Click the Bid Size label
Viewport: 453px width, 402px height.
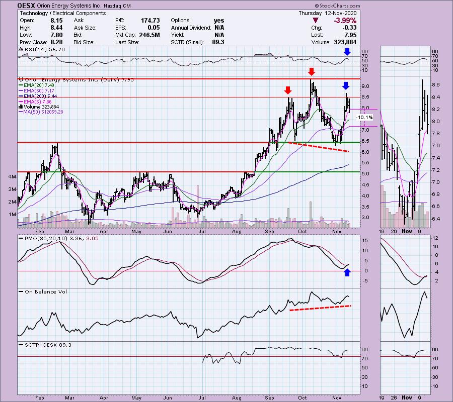[84, 42]
